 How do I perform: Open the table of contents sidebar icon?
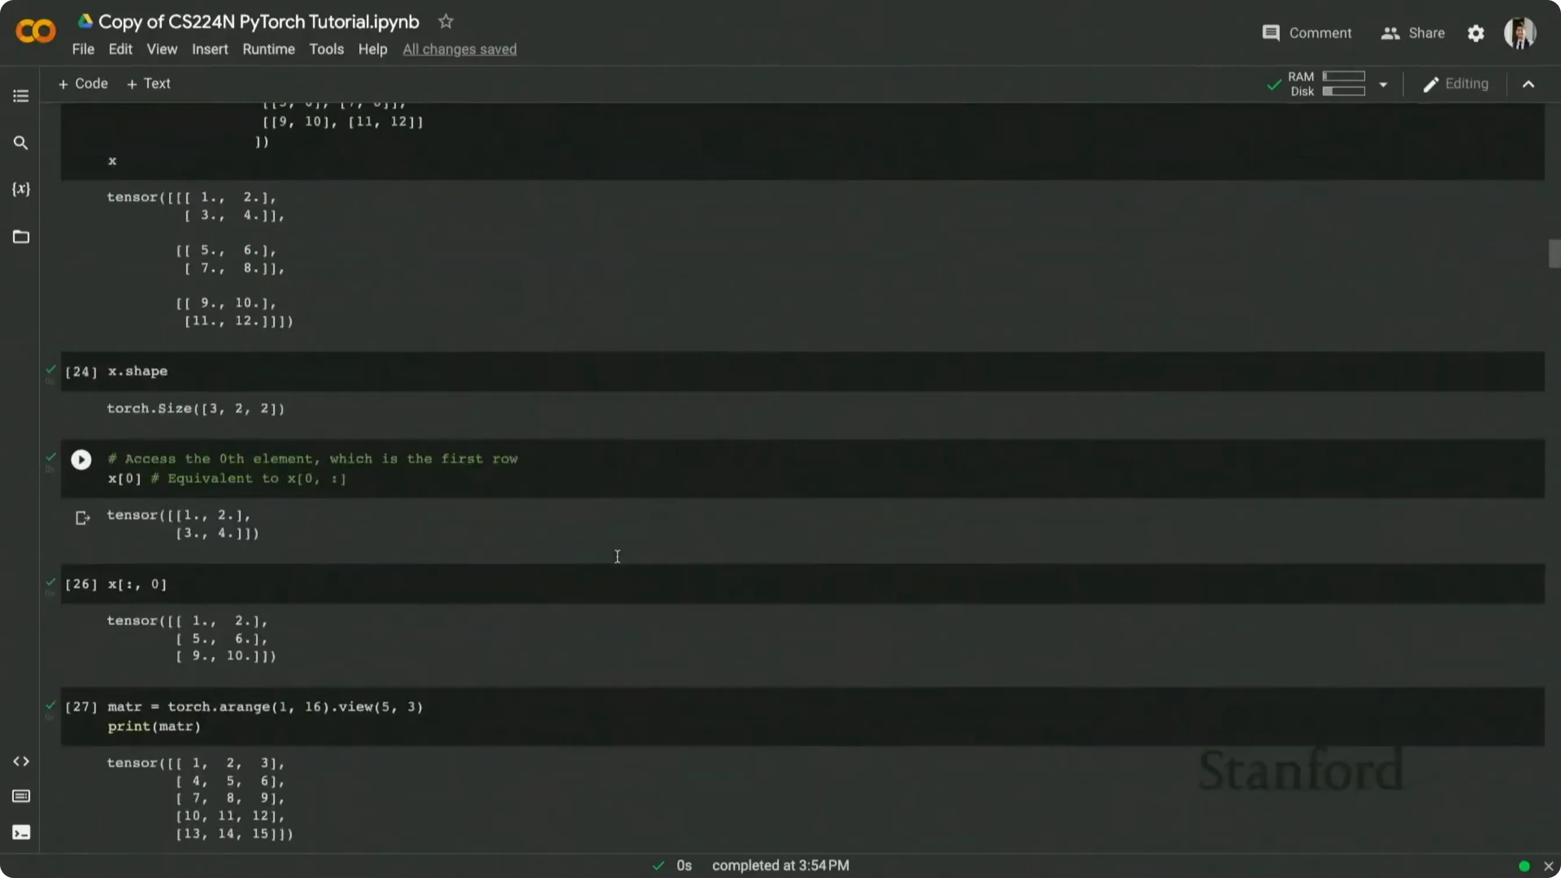(x=20, y=96)
